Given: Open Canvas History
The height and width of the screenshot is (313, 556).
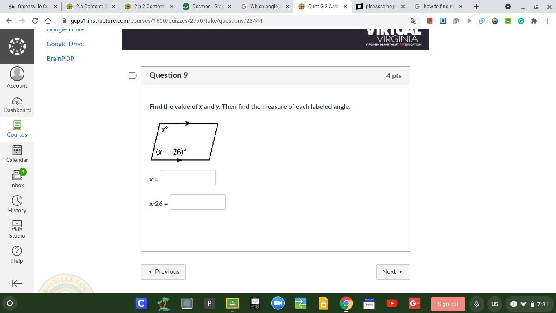Looking at the screenshot, I should (17, 205).
